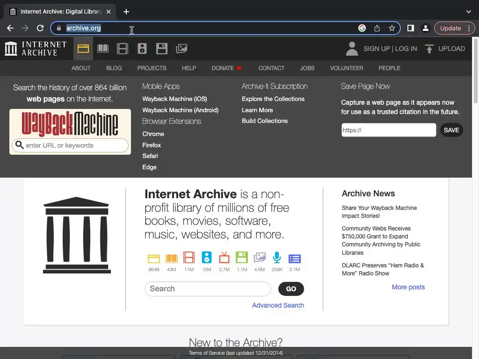
Task: Open the Software floppy icon in top navigation
Action: (161, 49)
